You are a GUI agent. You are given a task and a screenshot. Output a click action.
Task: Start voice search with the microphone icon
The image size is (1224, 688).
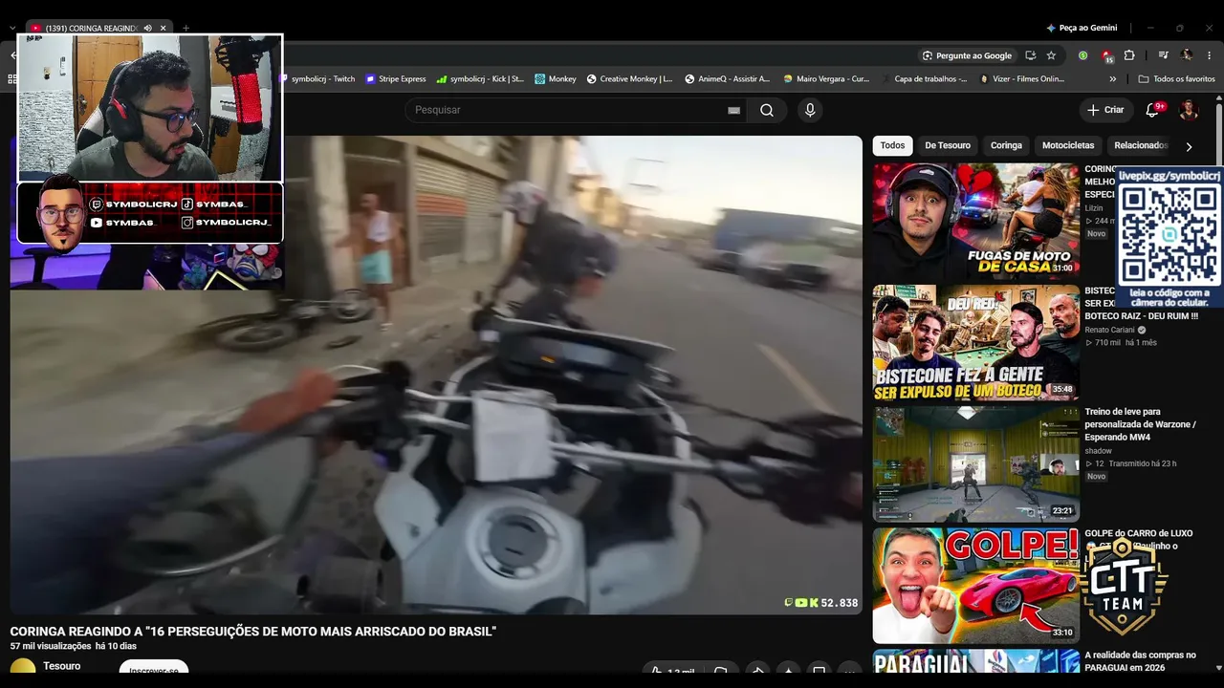(x=810, y=110)
